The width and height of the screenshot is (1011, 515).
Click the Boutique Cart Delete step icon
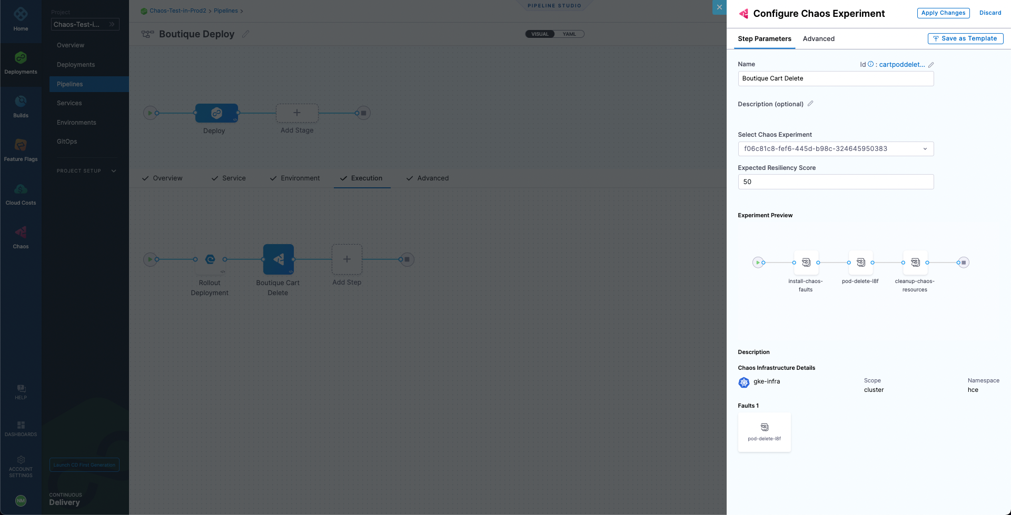(x=278, y=259)
